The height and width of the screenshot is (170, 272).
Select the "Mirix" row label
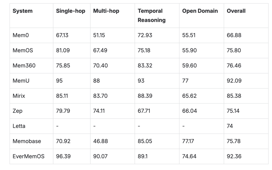19,96
